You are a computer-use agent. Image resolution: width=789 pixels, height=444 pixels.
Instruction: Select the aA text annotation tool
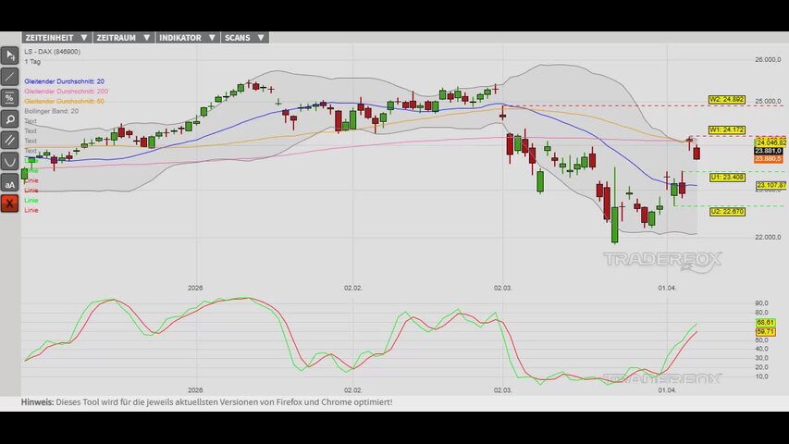10,183
